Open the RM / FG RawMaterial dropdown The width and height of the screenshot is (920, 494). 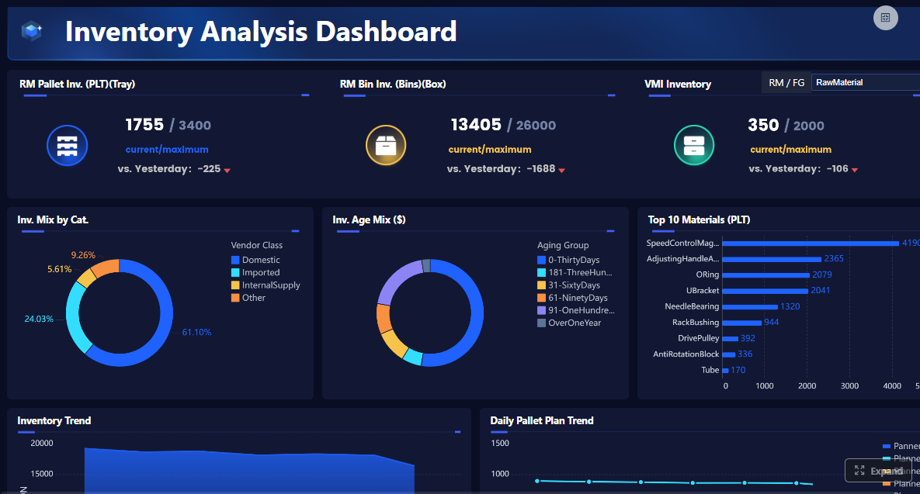click(866, 83)
